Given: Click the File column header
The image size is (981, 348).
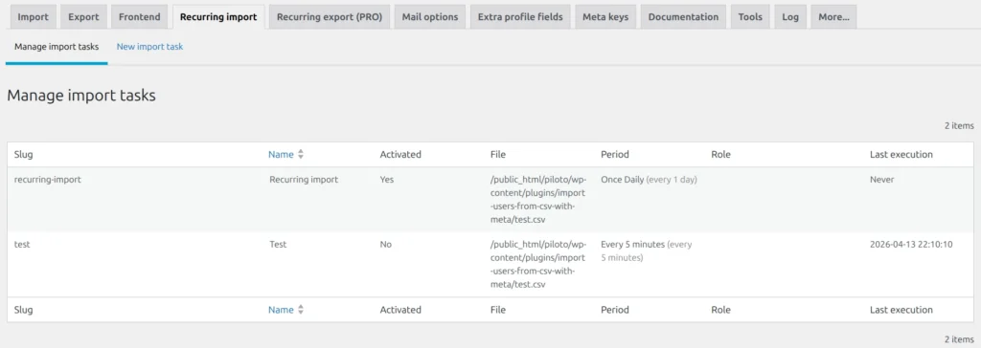Looking at the screenshot, I should pos(498,154).
